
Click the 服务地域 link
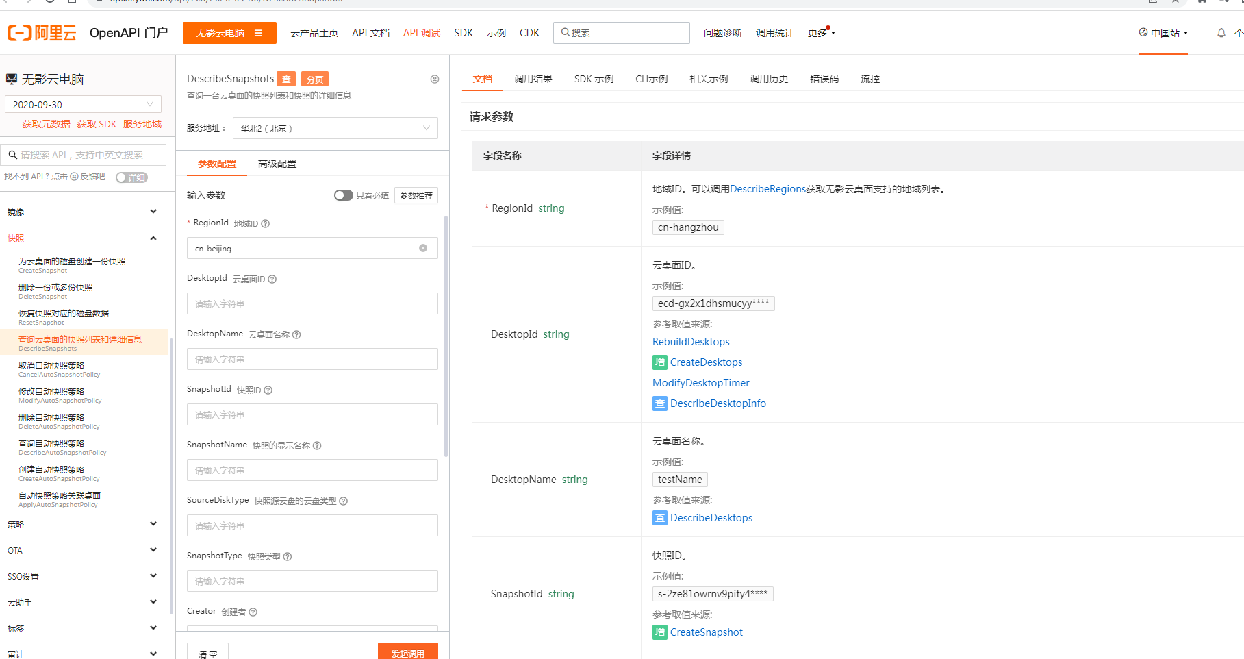[x=142, y=124]
